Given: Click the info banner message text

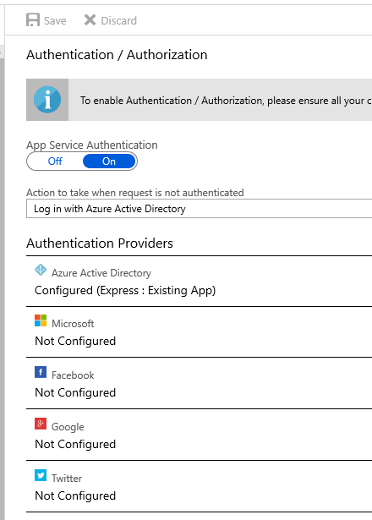Looking at the screenshot, I should pos(226,101).
